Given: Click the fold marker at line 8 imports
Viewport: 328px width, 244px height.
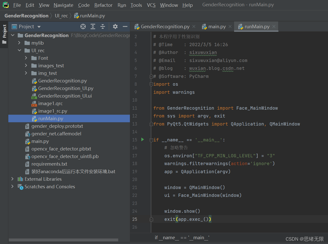Looking at the screenshot, I should 151,84.
